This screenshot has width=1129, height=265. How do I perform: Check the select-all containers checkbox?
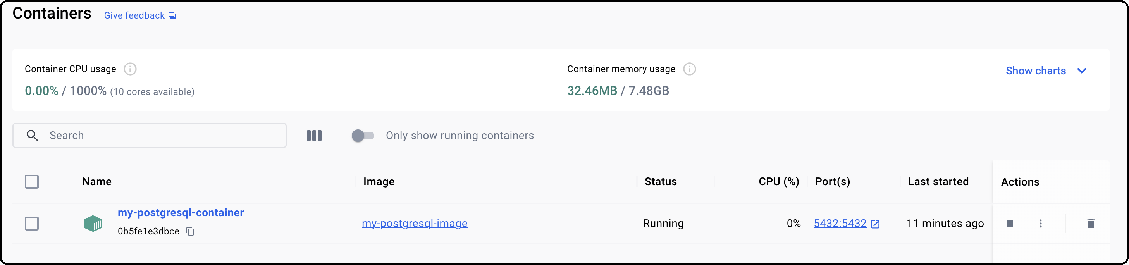pos(31,182)
